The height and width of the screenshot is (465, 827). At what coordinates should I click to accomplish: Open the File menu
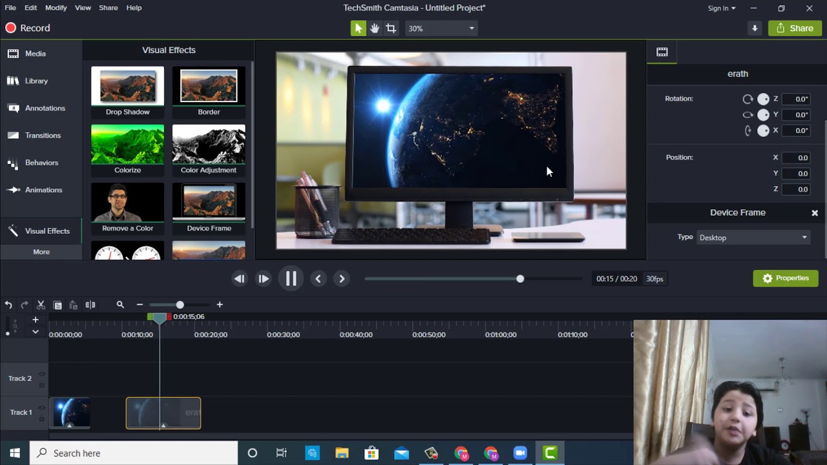point(10,8)
